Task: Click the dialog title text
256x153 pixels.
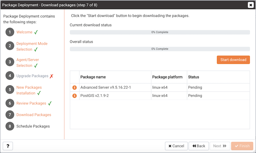Action: 50,5
